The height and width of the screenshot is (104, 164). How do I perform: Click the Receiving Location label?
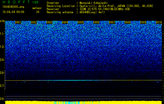[x=61, y=6]
